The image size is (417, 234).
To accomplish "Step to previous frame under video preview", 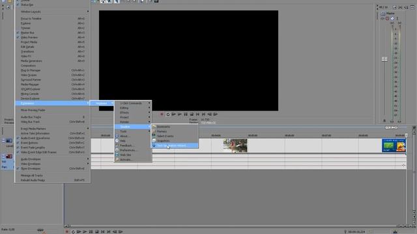I will [x=210, y=114].
